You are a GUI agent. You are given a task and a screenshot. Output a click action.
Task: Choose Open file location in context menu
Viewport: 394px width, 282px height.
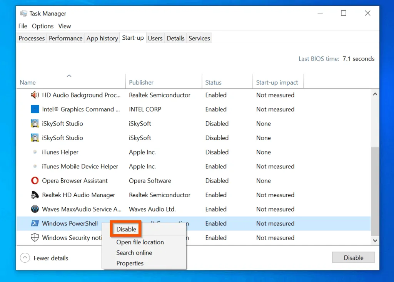click(140, 242)
